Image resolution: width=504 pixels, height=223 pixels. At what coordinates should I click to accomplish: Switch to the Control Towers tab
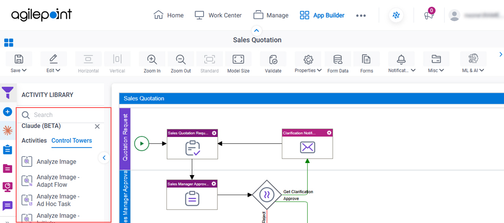72,141
